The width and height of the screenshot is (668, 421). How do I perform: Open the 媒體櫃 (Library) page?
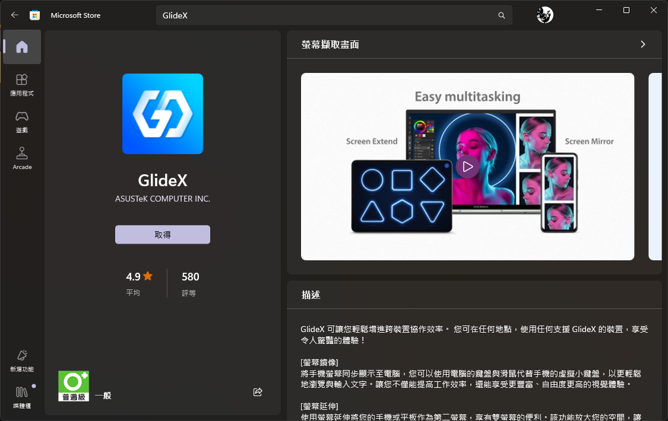(x=22, y=397)
